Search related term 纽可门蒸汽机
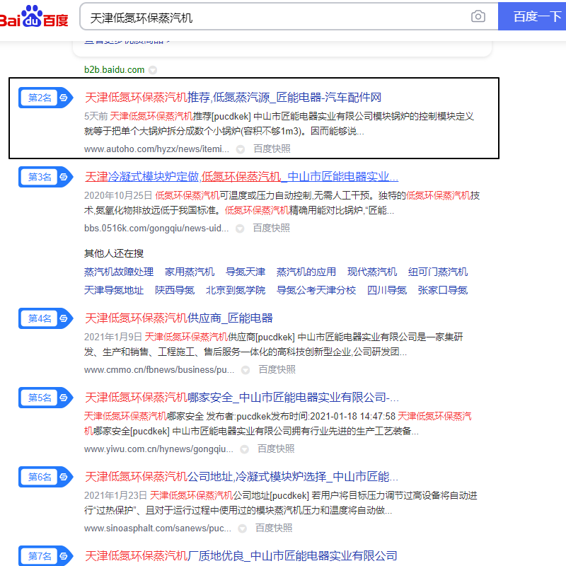The height and width of the screenshot is (566, 566). (x=438, y=272)
